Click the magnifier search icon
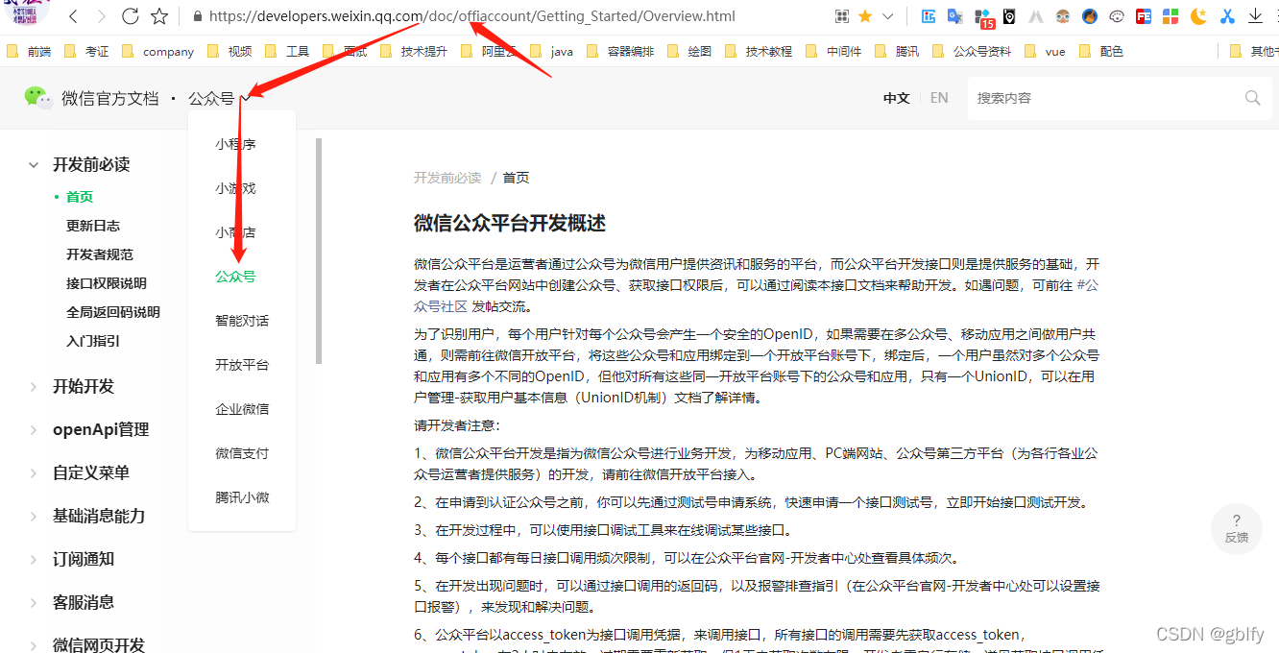Image resolution: width=1279 pixels, height=653 pixels. (1252, 98)
